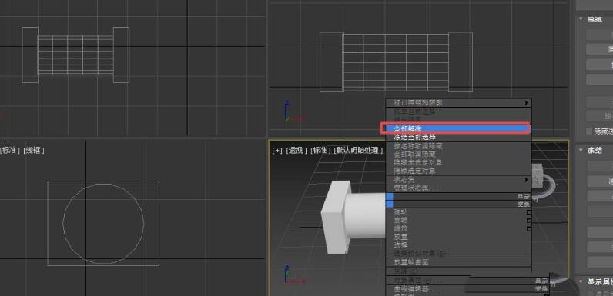Open the settings box beside 缩放
This screenshot has width=613, height=296.
528,229
